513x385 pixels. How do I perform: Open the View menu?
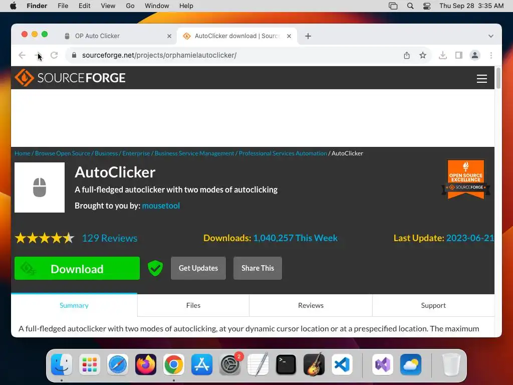(x=108, y=6)
